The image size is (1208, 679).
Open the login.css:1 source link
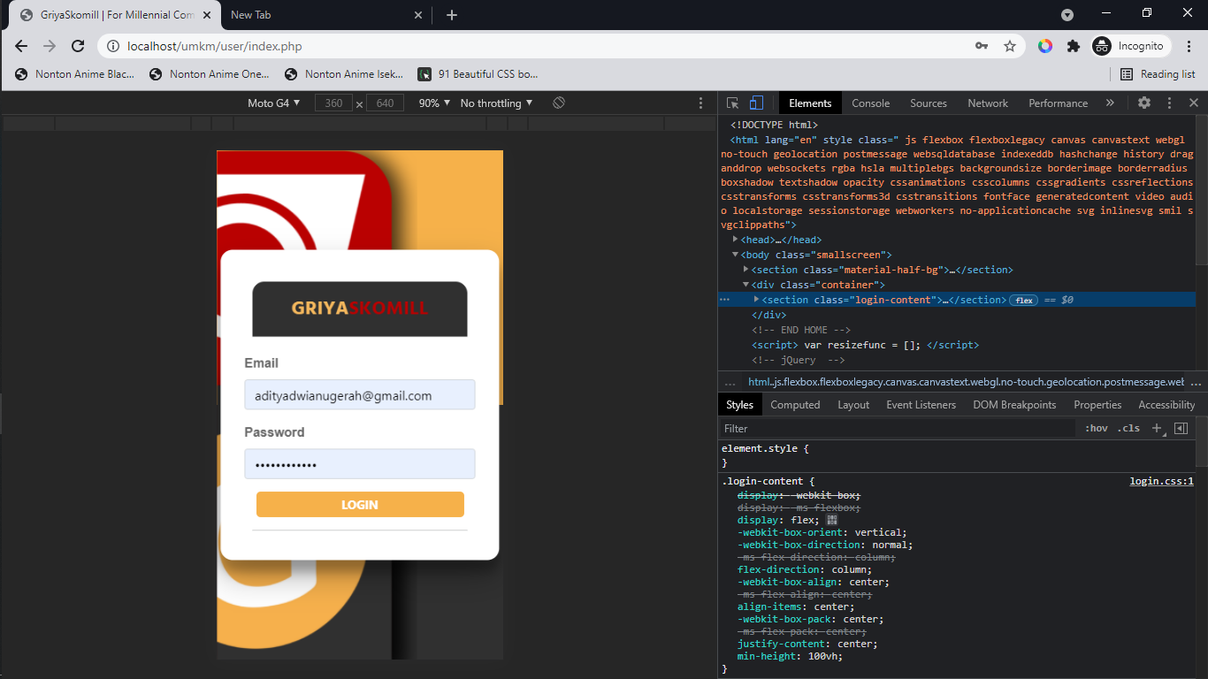click(1161, 482)
